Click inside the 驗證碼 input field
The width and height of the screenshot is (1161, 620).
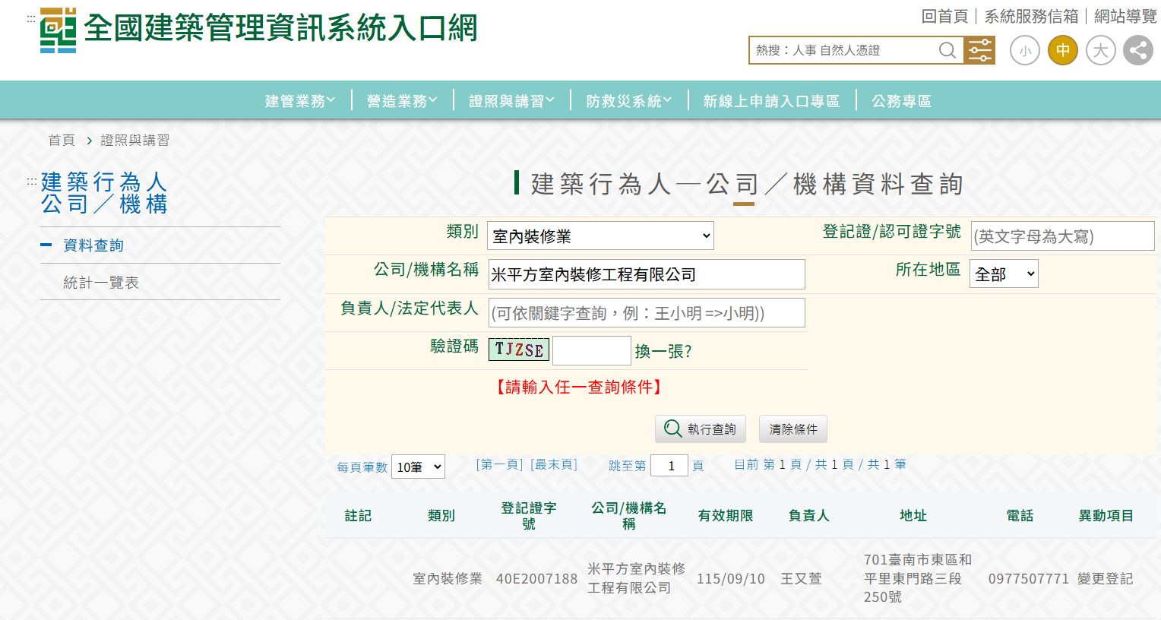coord(592,350)
